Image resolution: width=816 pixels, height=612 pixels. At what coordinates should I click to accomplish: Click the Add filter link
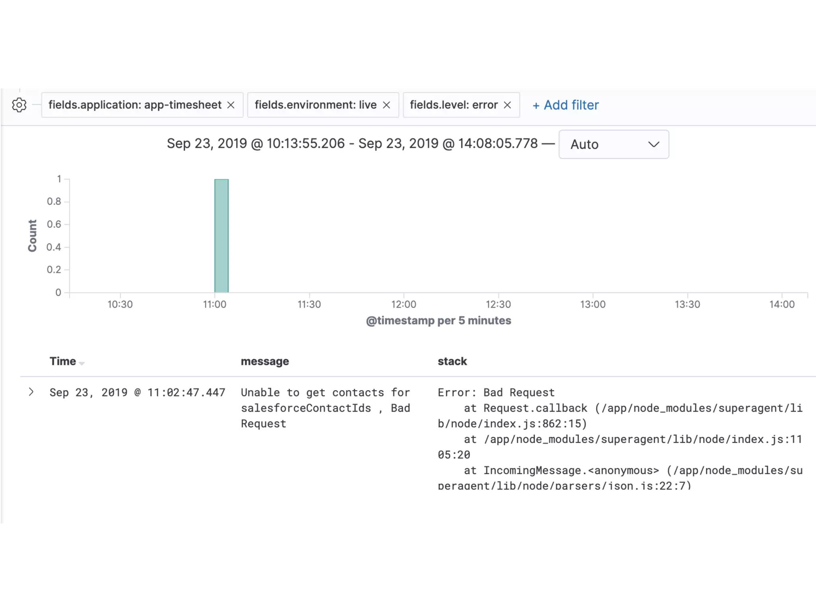[x=565, y=105]
